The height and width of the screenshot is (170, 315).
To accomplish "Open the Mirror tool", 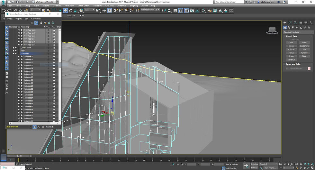I will tap(164, 10).
